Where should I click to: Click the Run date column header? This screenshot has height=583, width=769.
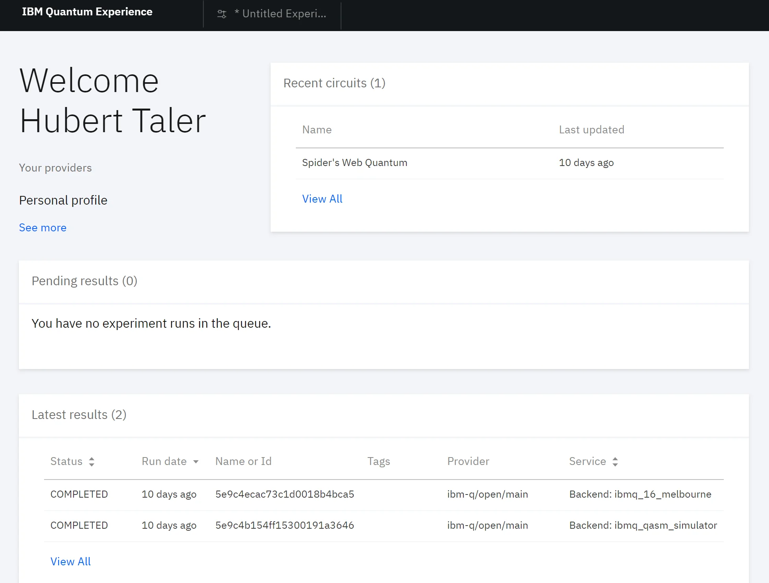(164, 461)
